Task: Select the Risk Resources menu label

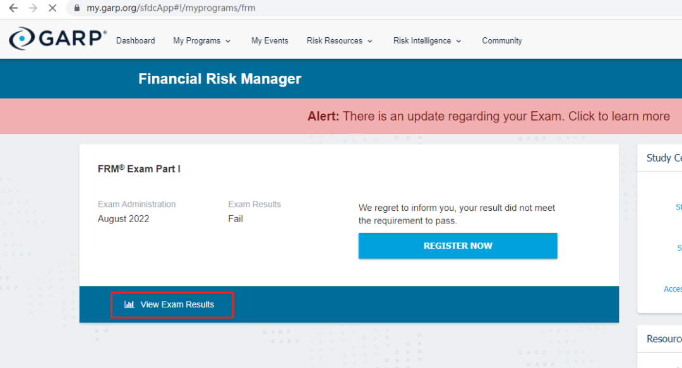Action: click(335, 40)
